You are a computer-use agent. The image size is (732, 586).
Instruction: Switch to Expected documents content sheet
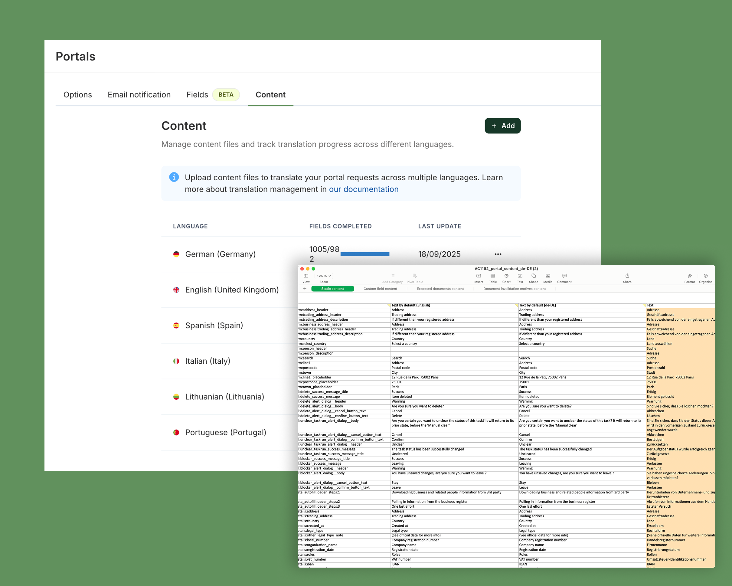[440, 289]
